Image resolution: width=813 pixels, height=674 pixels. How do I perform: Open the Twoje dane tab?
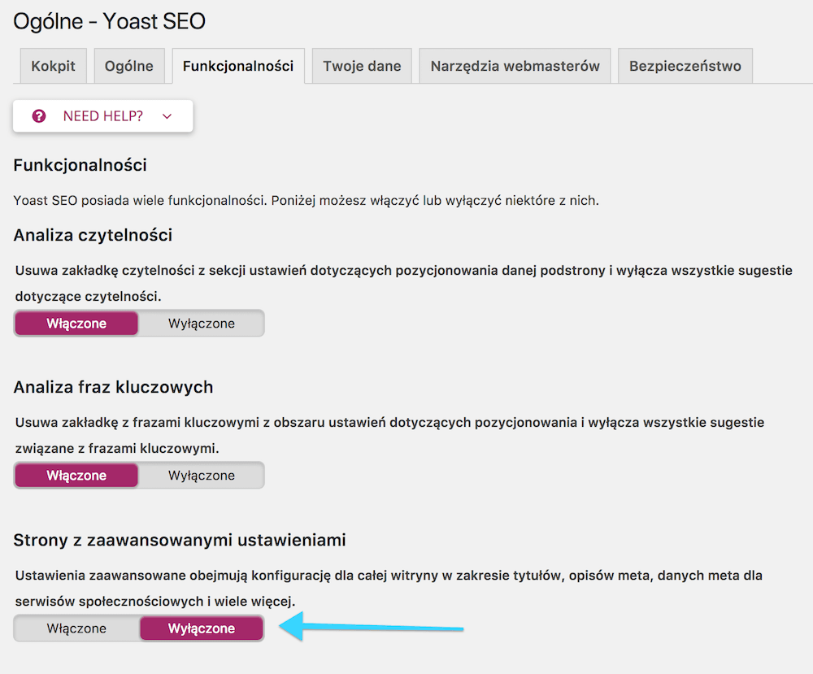[362, 66]
